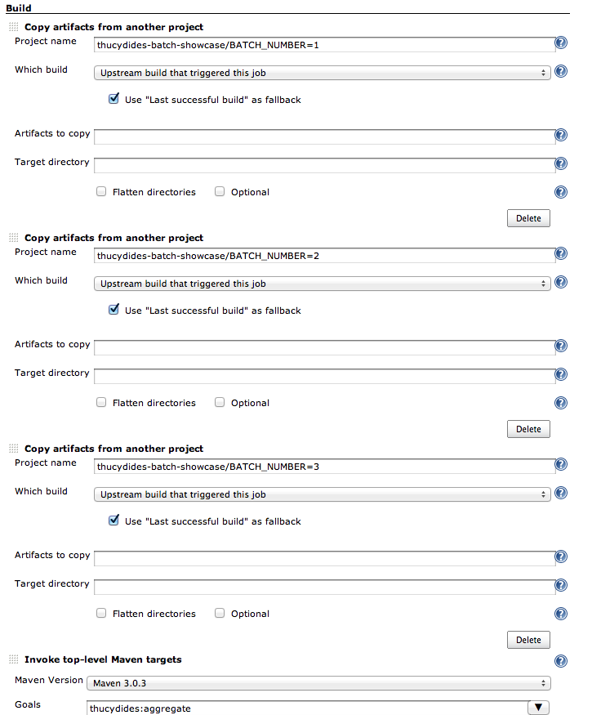Viewport: 592px width, 715px height.
Task: Open the Maven Version dropdown
Action: click(318, 683)
